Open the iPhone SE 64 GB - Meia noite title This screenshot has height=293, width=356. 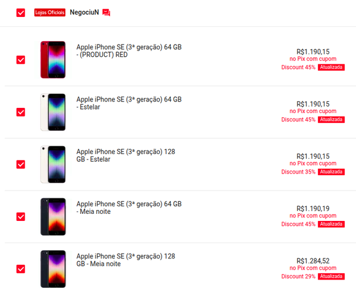tap(129, 207)
